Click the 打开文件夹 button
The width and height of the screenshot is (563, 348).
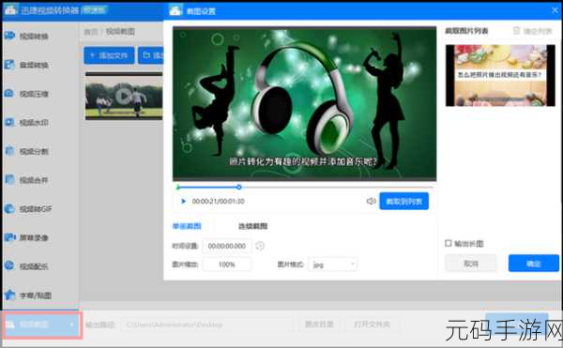coord(372,325)
